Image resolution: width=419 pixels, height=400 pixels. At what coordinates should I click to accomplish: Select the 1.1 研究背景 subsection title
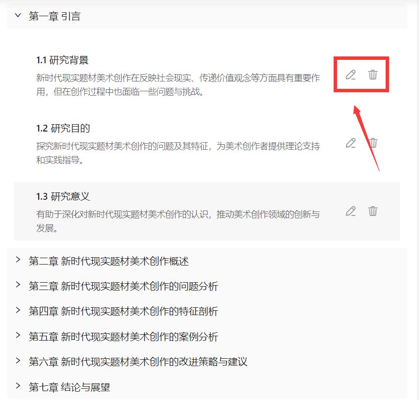pos(62,60)
